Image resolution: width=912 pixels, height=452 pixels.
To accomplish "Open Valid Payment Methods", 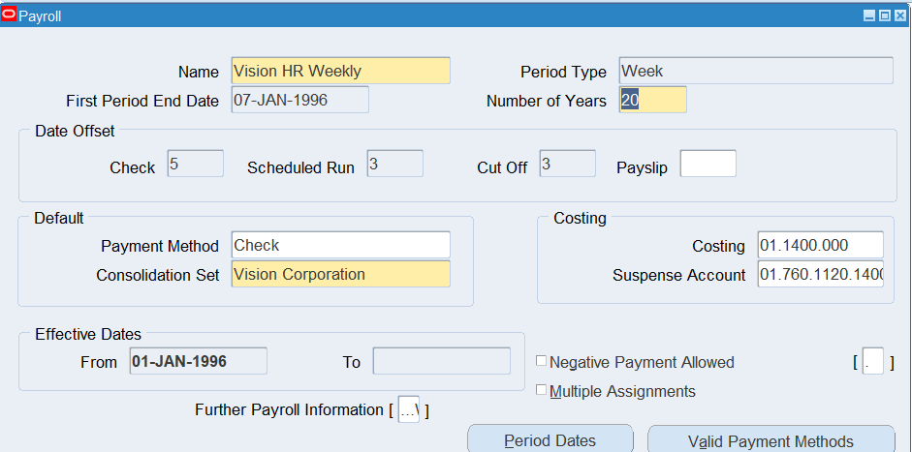I will point(770,440).
